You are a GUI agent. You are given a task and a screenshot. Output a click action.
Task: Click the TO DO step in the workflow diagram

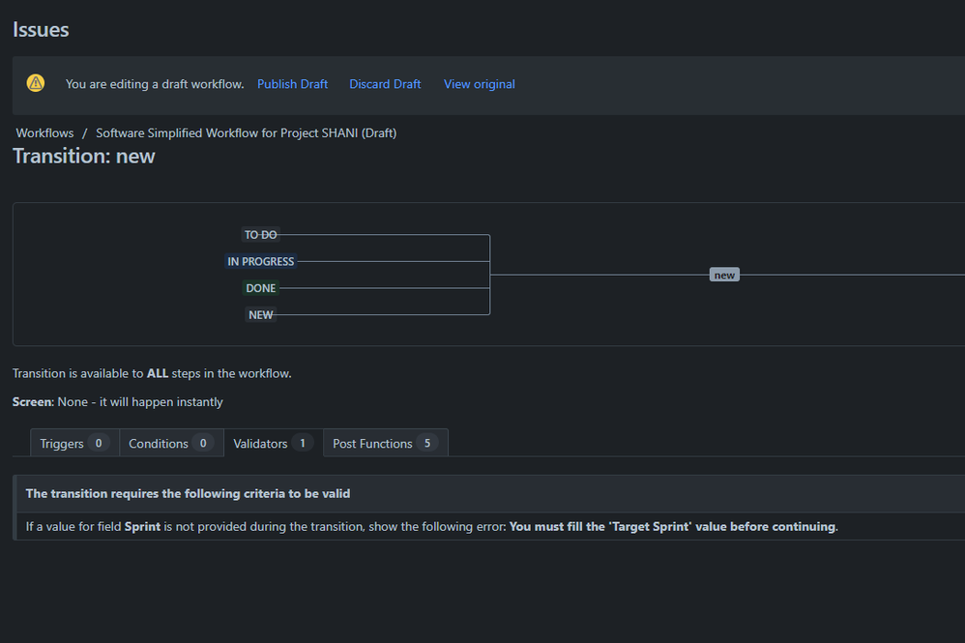(x=260, y=234)
